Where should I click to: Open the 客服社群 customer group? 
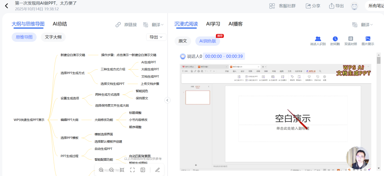pyautogui.click(x=282, y=6)
